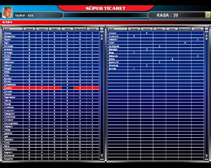Click Maden column header in right table
Screen dimensions: 211x168
pyautogui.click(x=160, y=29)
